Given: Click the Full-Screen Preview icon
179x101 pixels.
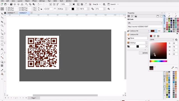Looking at the screenshot, I should 74,4.
